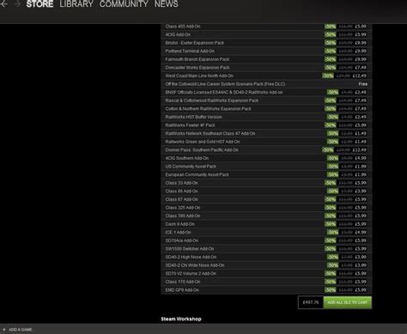
Task: Open European Community Asset Pack
Action: (x=266, y=174)
